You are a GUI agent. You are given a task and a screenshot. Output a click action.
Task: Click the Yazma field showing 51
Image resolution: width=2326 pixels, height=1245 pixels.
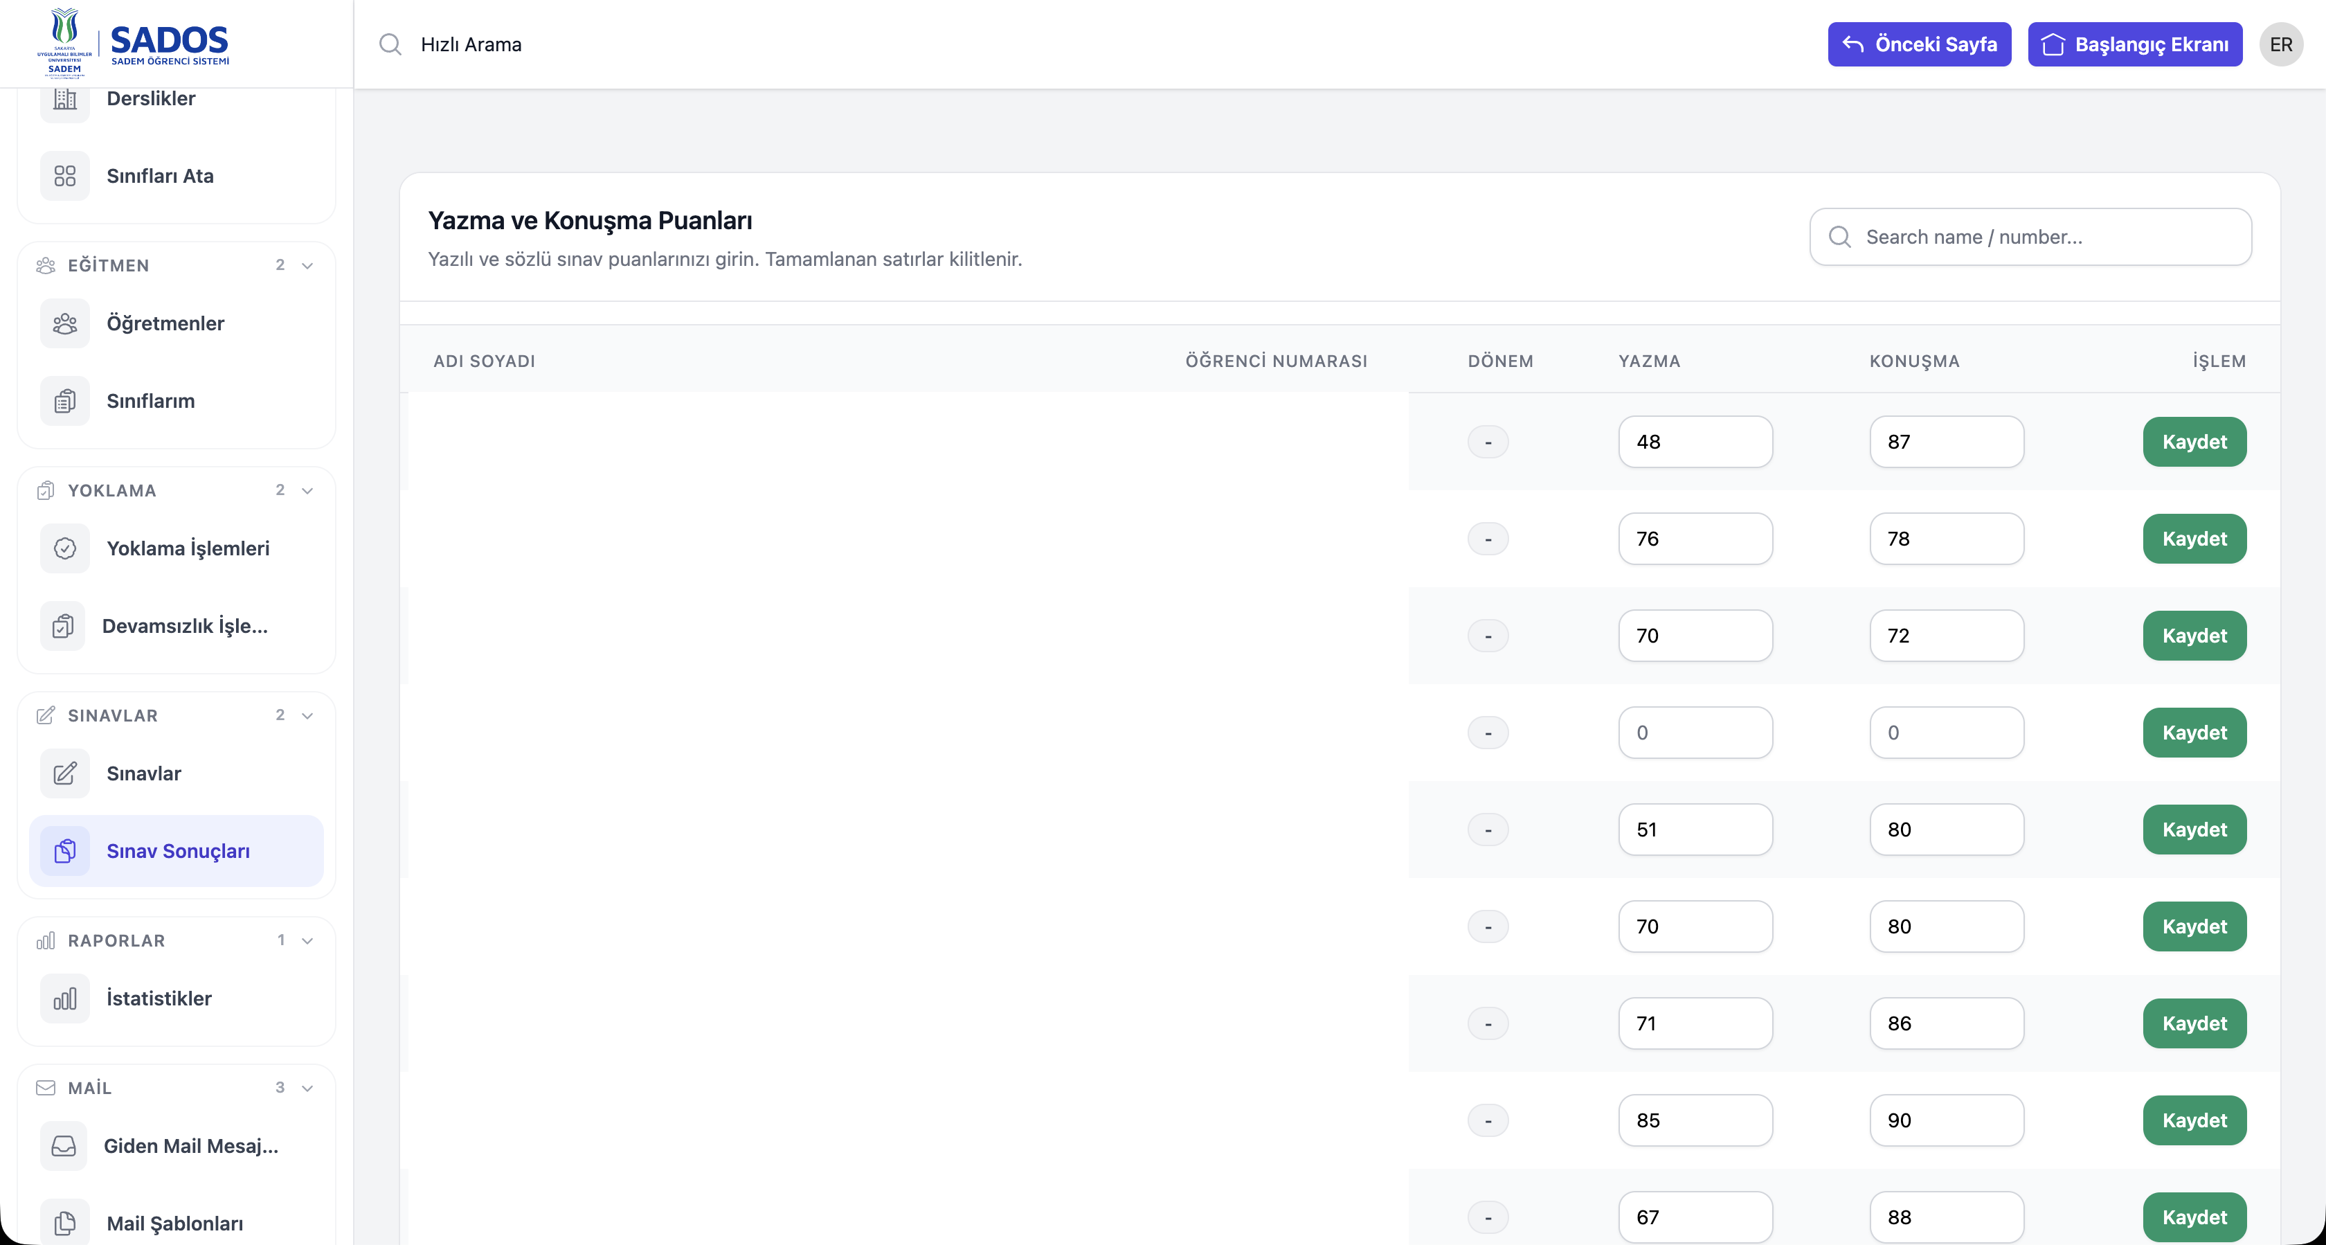1696,830
